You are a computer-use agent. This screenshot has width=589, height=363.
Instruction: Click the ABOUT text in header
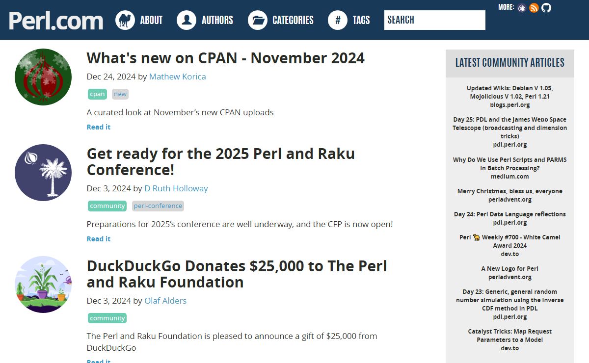coord(151,20)
